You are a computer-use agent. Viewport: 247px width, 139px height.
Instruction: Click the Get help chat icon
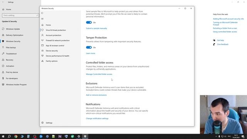click(214, 40)
